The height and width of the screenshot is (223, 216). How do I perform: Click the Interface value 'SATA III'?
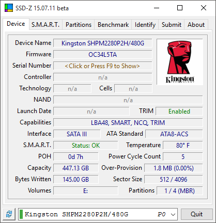(77, 134)
